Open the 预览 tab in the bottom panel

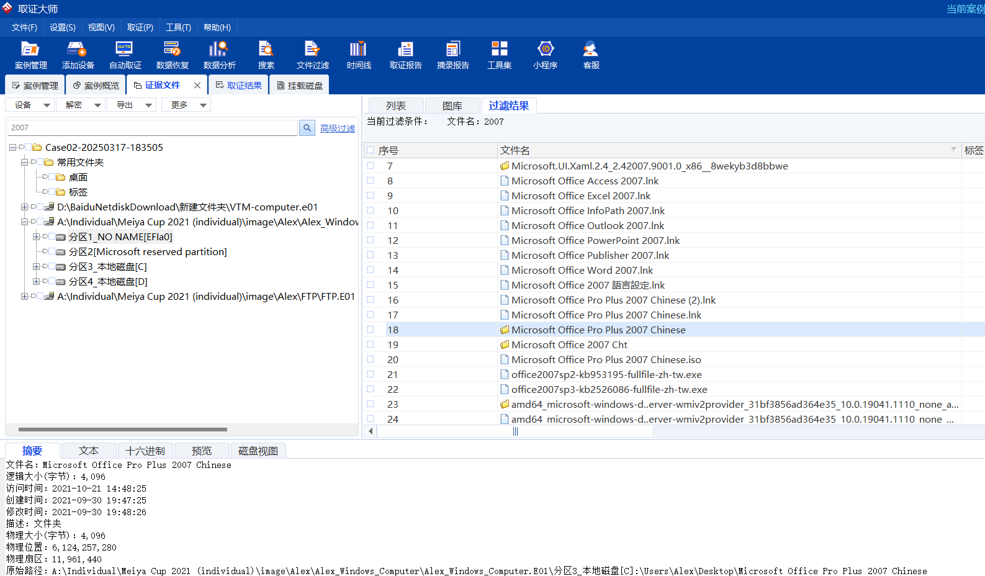202,451
